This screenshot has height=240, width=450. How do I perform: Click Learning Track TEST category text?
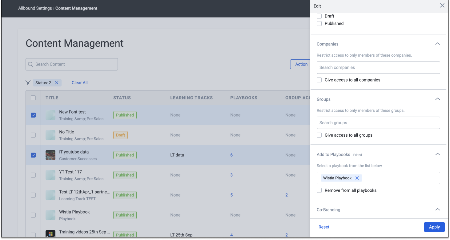77,199
